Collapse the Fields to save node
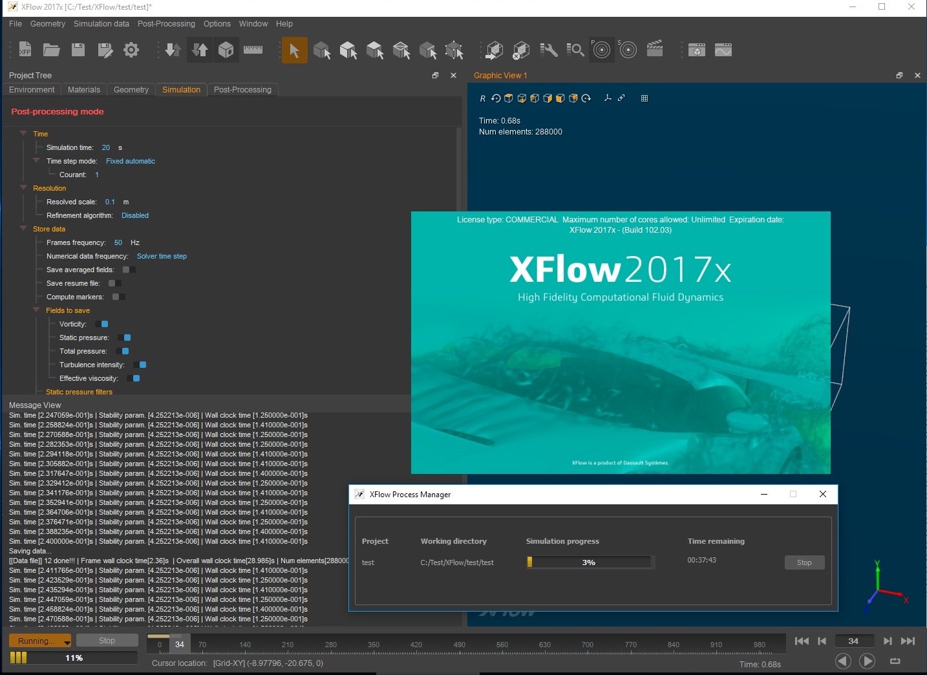927x675 pixels. (x=36, y=310)
